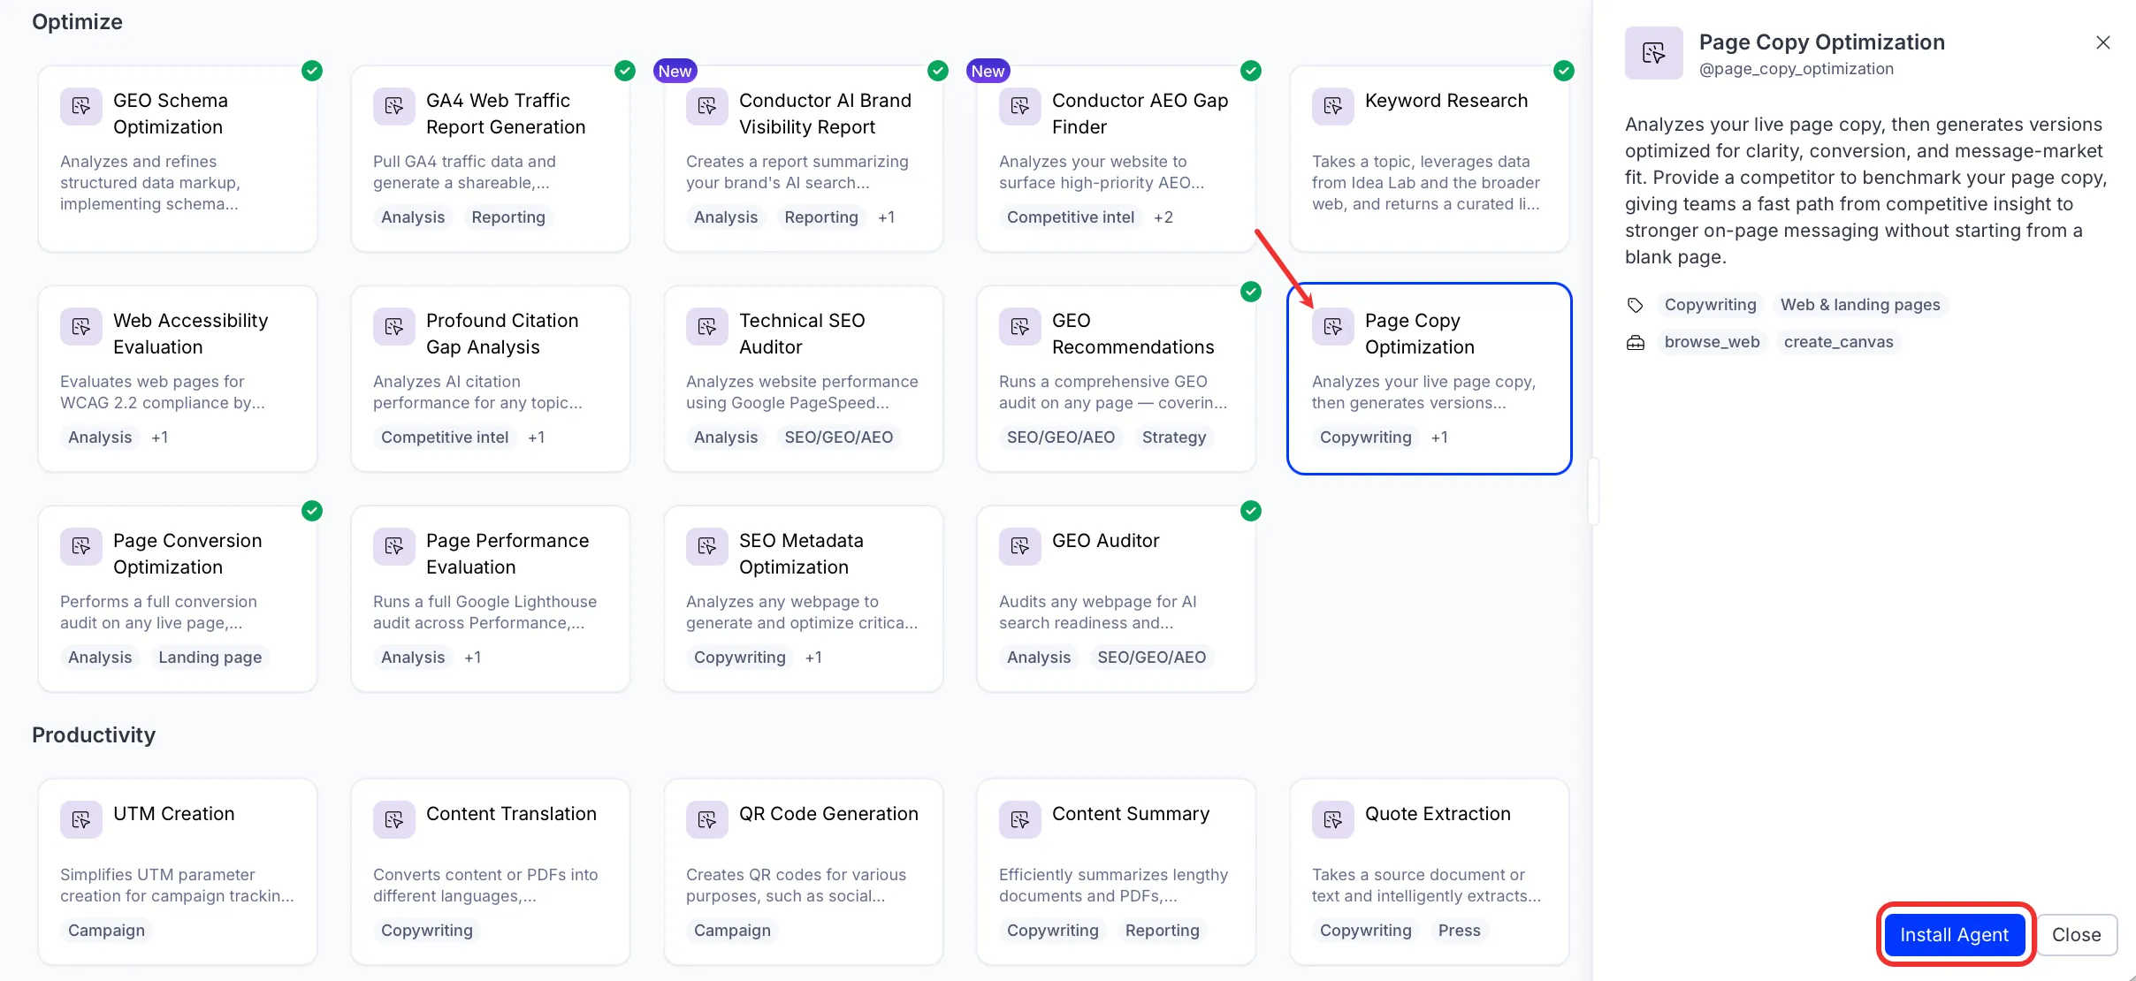
Task: Click the Copywriting tag on Content Translation card
Action: pyautogui.click(x=426, y=931)
